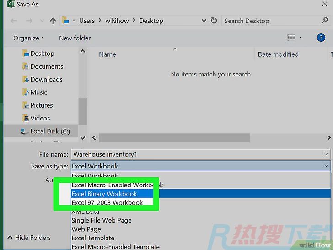This screenshot has height=250, width=333.
Task: Click horizontal scrollbar right arrow
Action: point(329,138)
